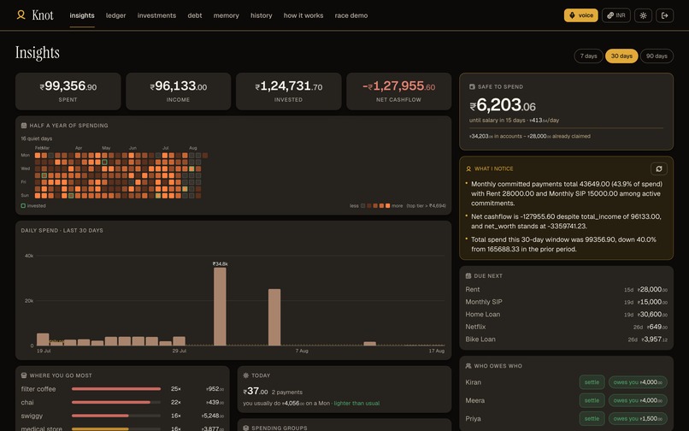Open the history tab

[262, 15]
